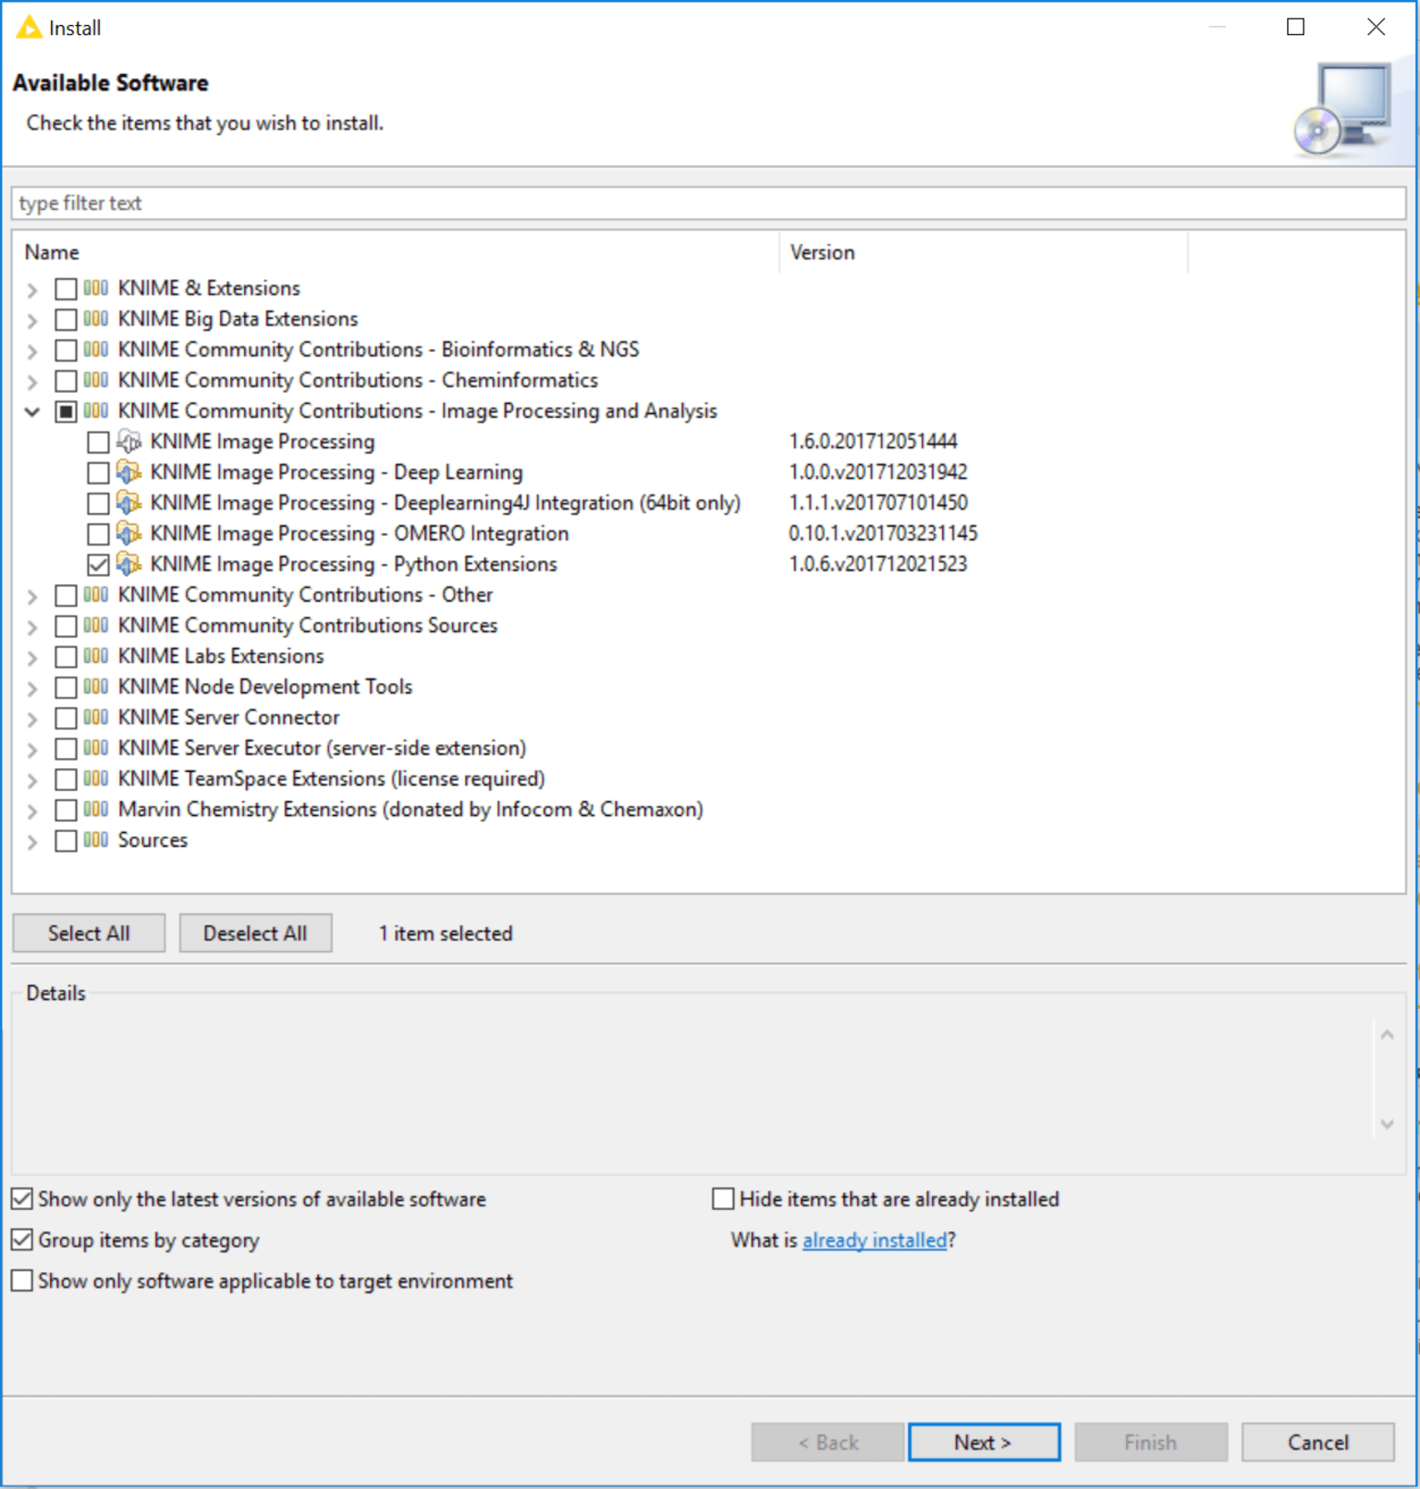Expand KNIME & Extensions tree node
The height and width of the screenshot is (1489, 1420).
(32, 290)
